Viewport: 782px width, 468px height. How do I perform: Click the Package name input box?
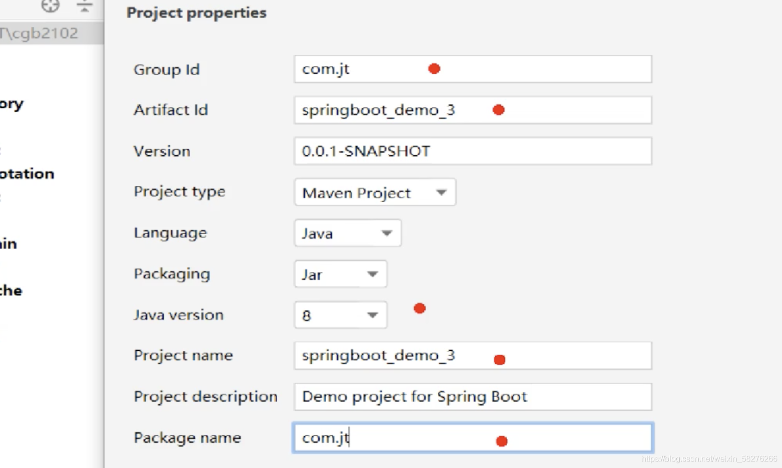tap(472, 438)
